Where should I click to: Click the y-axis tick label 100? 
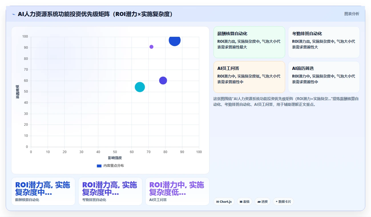[25, 36]
